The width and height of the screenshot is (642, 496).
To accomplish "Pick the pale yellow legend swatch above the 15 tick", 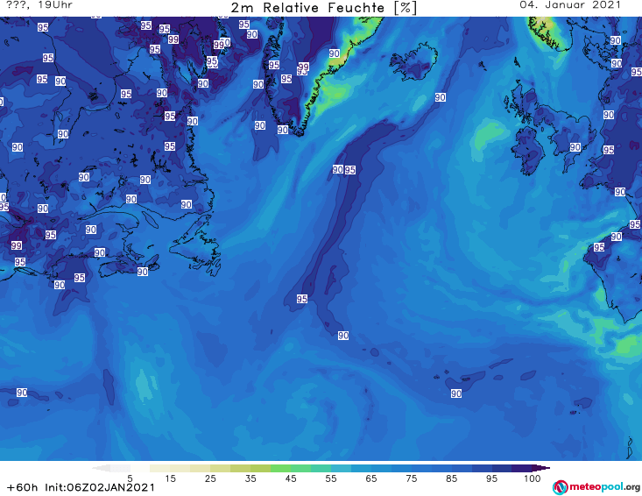I will coord(160,468).
